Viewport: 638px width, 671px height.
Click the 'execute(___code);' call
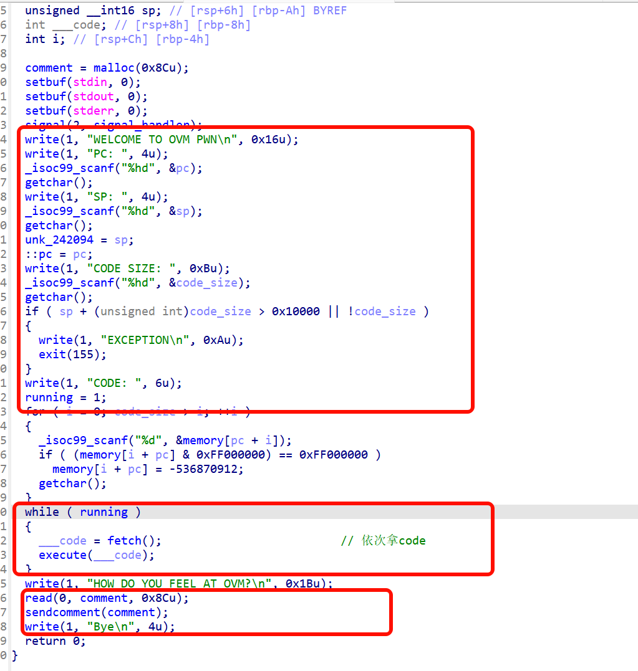click(x=97, y=555)
